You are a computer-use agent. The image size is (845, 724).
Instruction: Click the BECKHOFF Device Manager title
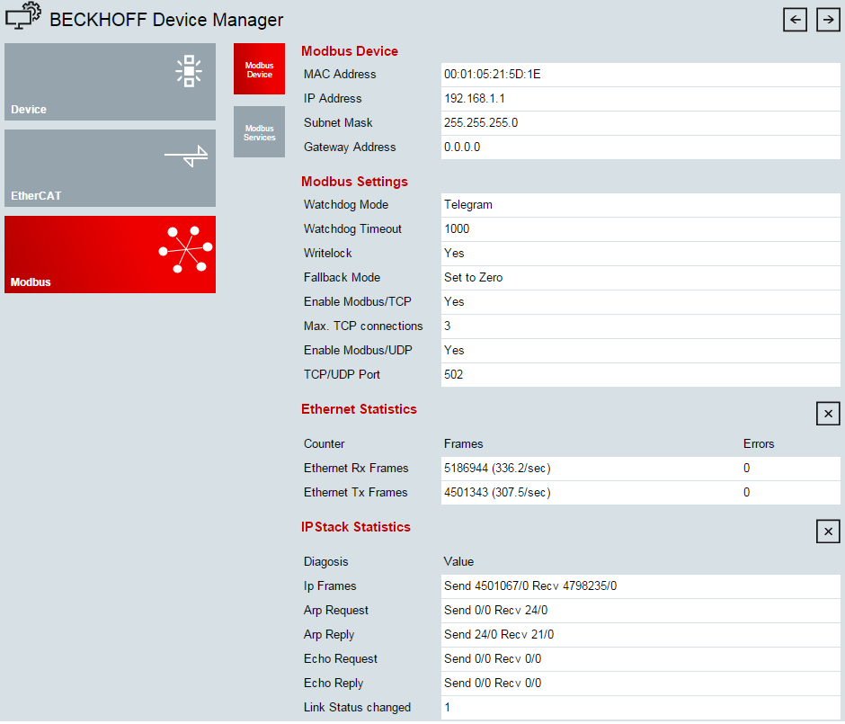pos(166,20)
